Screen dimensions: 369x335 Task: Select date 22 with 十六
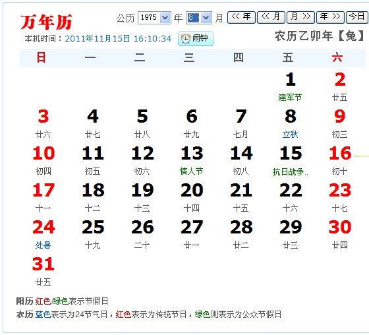291,197
